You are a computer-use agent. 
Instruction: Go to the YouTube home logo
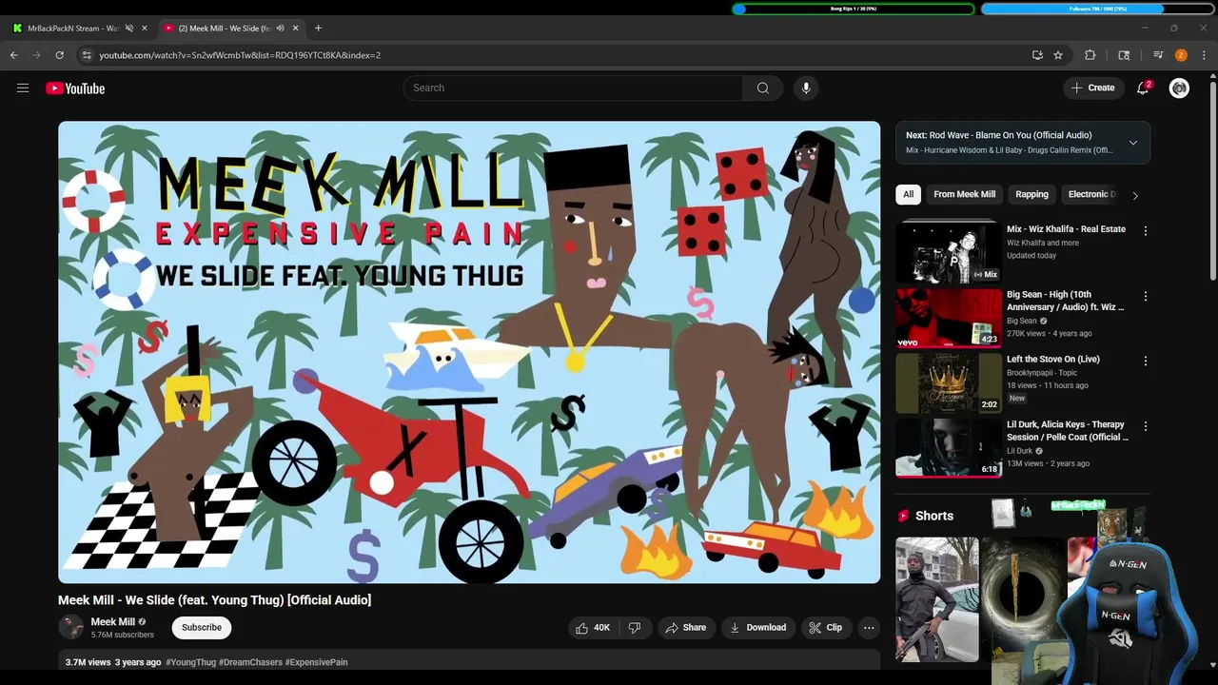75,88
